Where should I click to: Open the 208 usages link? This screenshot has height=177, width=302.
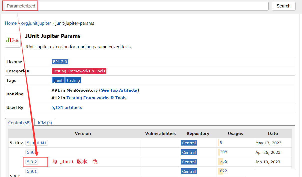223,152
